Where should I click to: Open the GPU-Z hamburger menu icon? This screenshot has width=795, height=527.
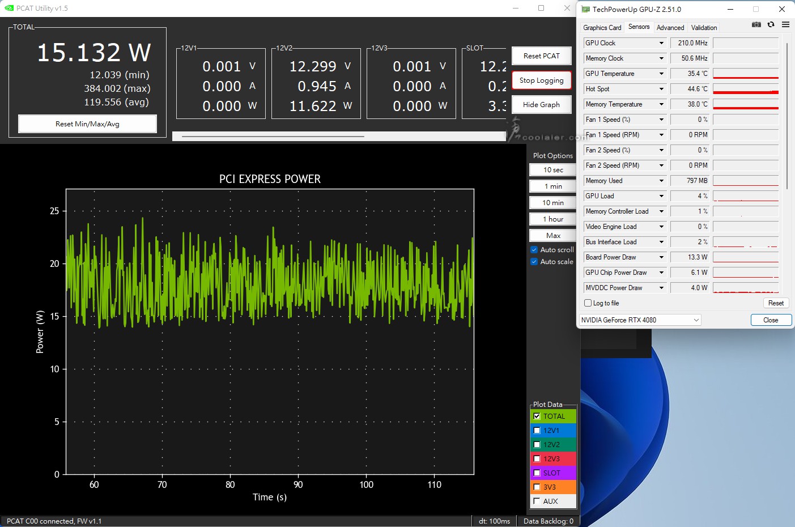(x=785, y=24)
